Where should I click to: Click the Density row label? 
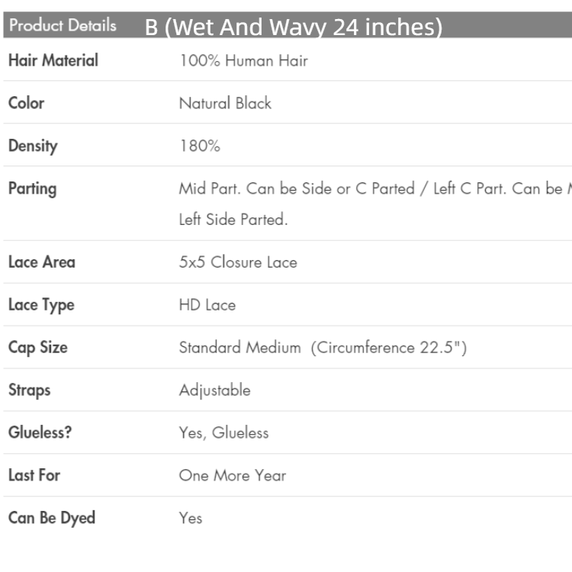[33, 146]
